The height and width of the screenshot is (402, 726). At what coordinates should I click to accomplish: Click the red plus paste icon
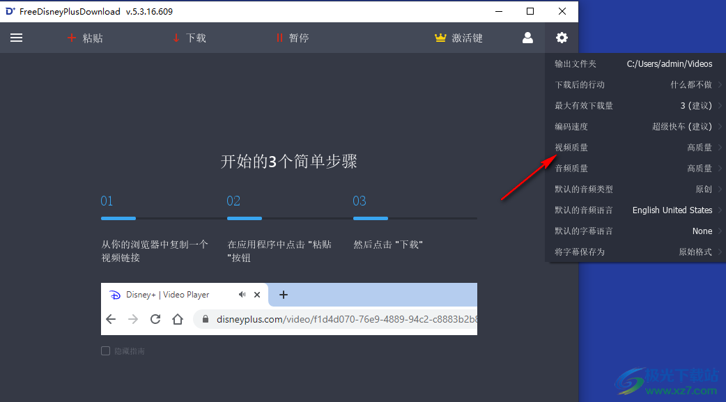click(x=71, y=38)
